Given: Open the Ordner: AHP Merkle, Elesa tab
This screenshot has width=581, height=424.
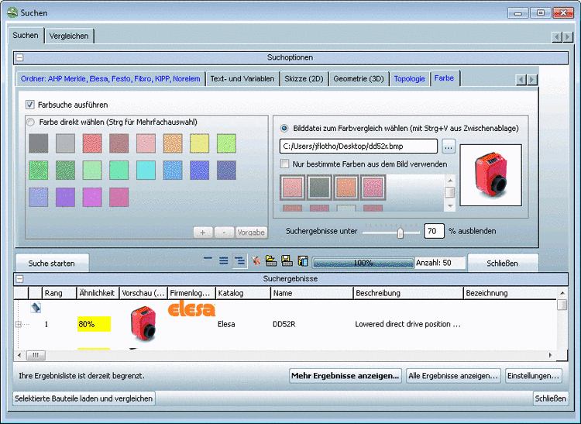Looking at the screenshot, I should 111,78.
